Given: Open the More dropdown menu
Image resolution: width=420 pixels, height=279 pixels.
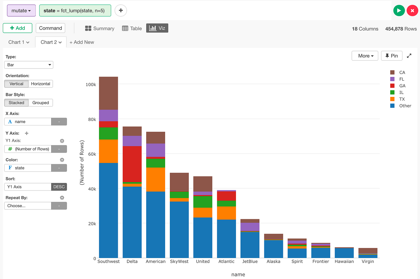Looking at the screenshot, I should (x=365, y=56).
